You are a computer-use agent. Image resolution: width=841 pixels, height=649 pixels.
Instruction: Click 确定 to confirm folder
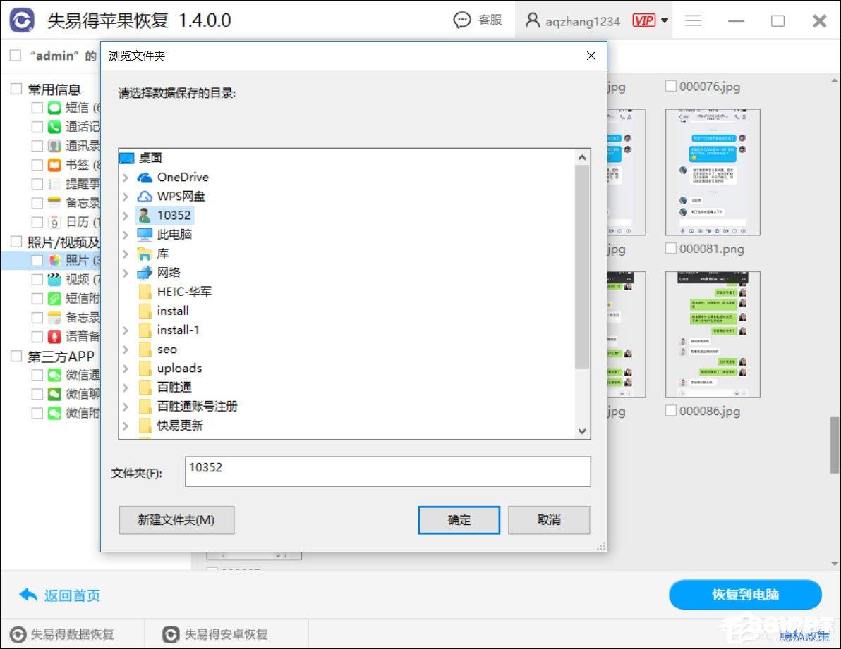(x=459, y=520)
